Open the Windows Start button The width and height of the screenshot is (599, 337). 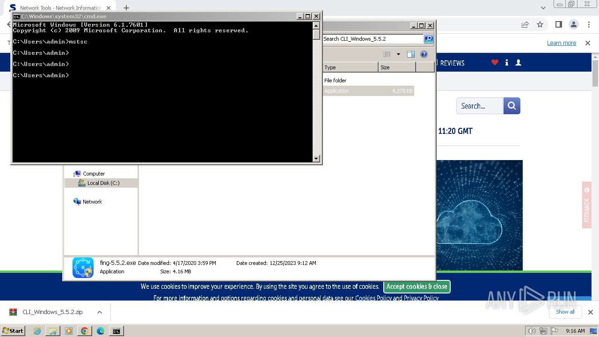(13, 331)
